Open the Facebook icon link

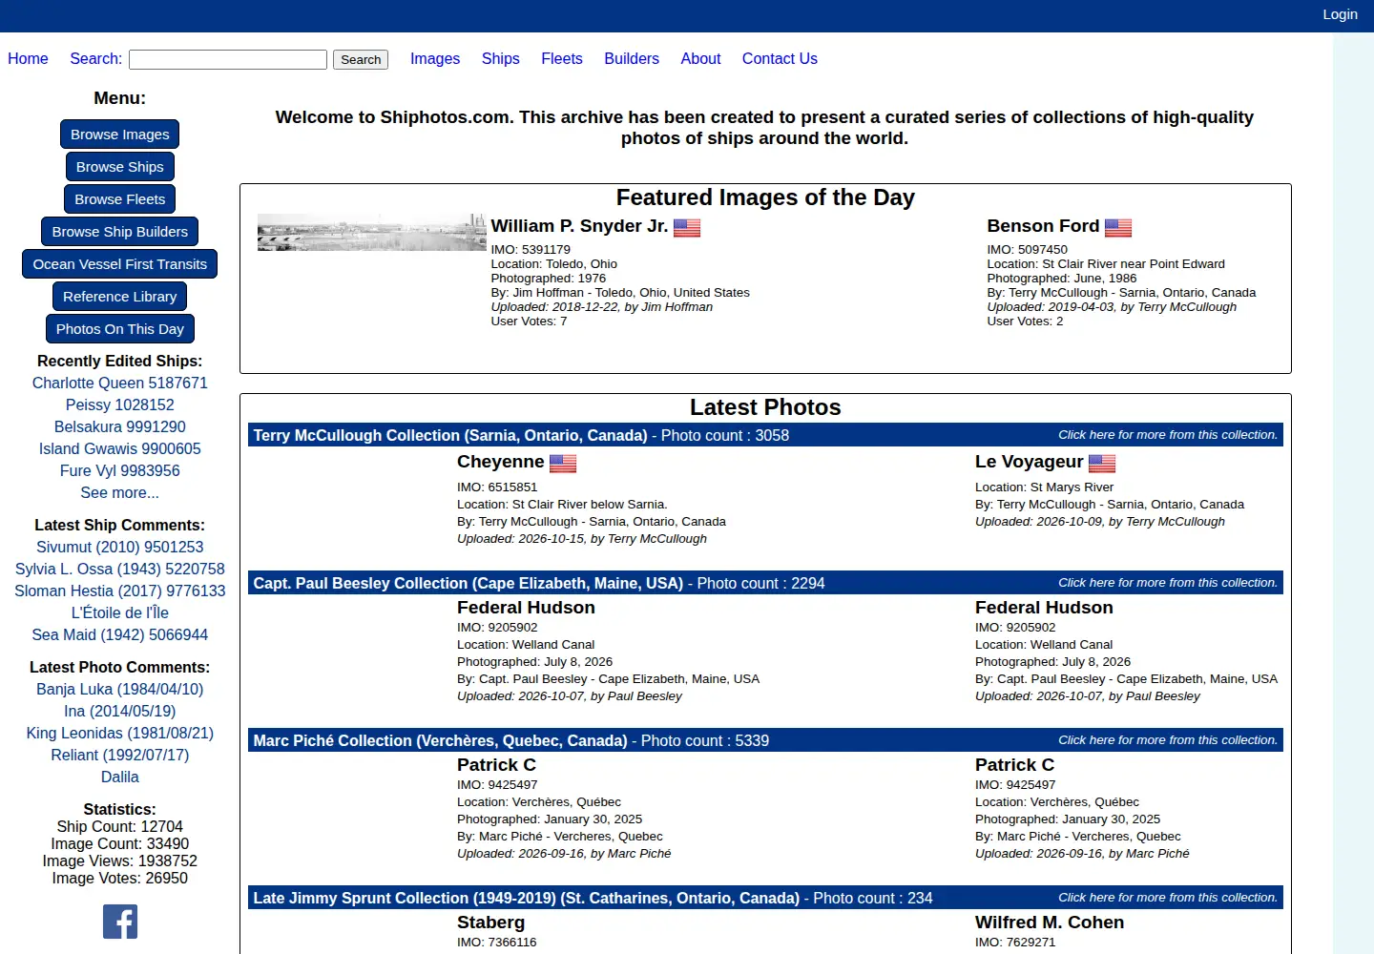[120, 922]
